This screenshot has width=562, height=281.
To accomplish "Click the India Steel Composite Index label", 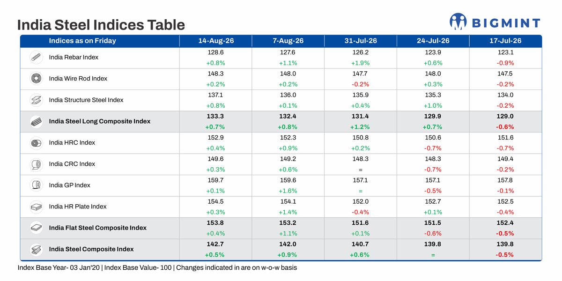I will pyautogui.click(x=91, y=249).
